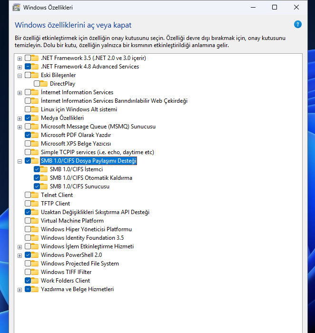Screen dimensions: 315x333
Task: Toggle Yazdırma ve Belge Hizmetleri checkbox
Action: pyautogui.click(x=28, y=289)
